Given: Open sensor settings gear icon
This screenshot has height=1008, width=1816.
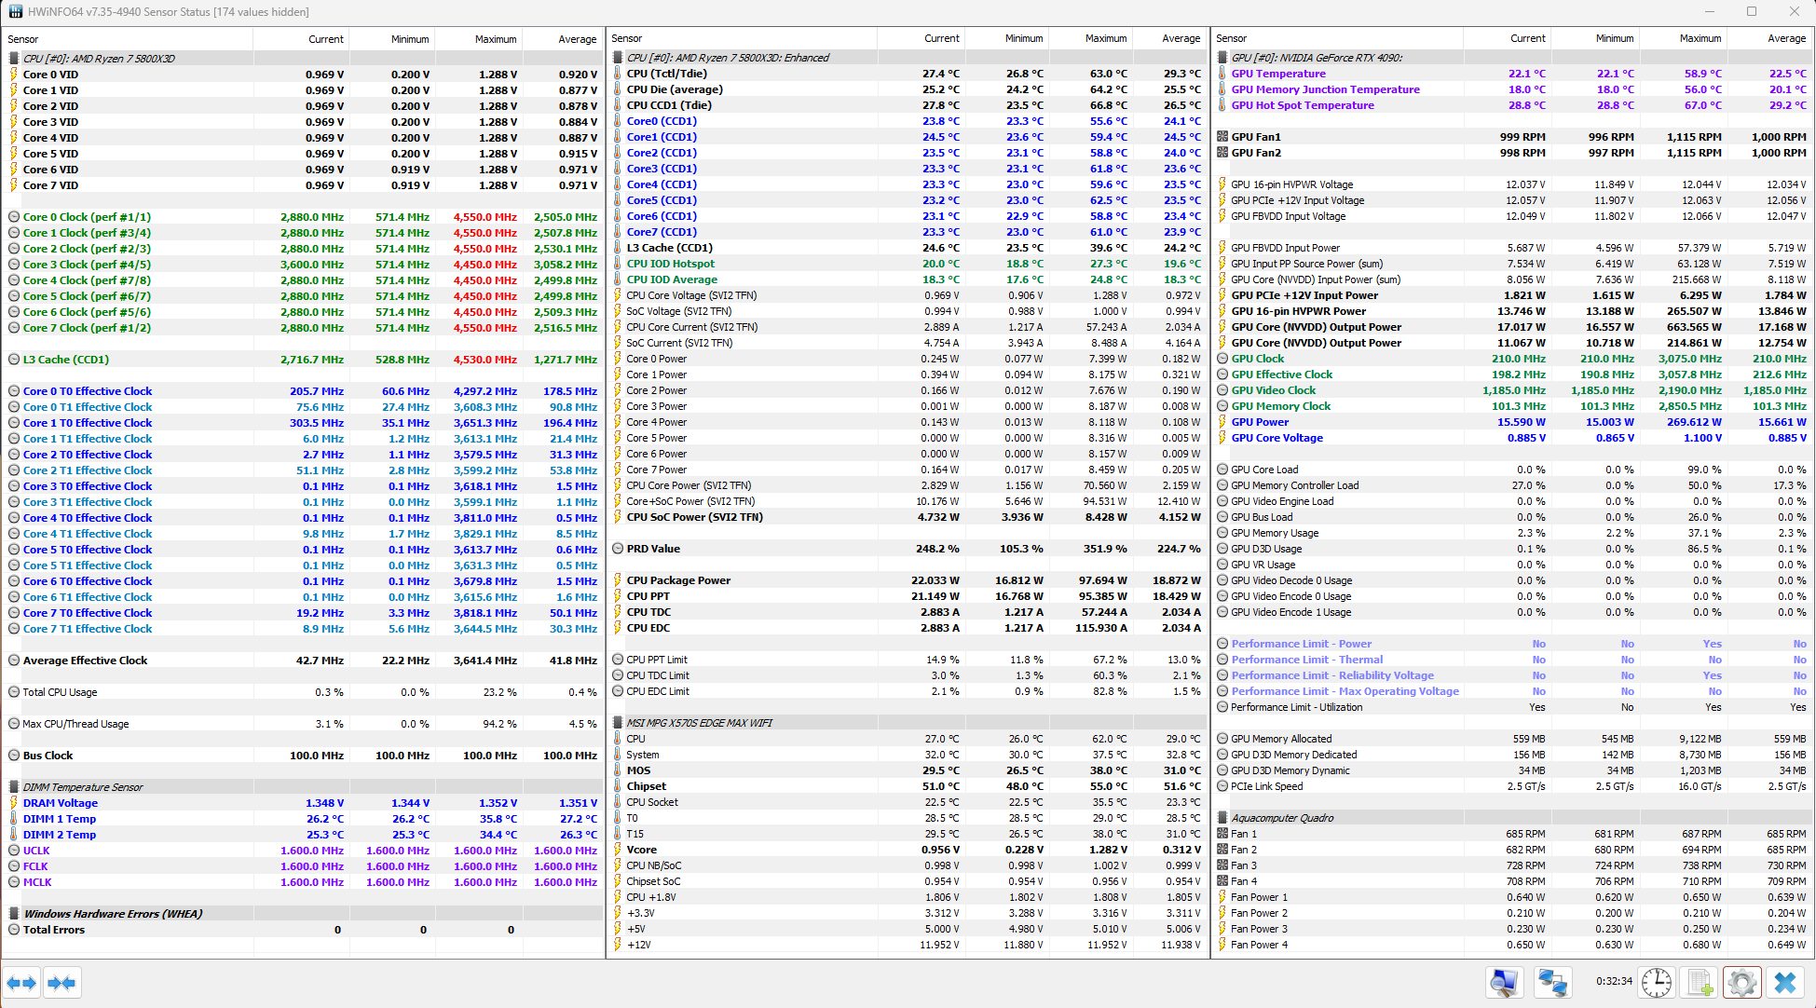Looking at the screenshot, I should pos(1741,982).
